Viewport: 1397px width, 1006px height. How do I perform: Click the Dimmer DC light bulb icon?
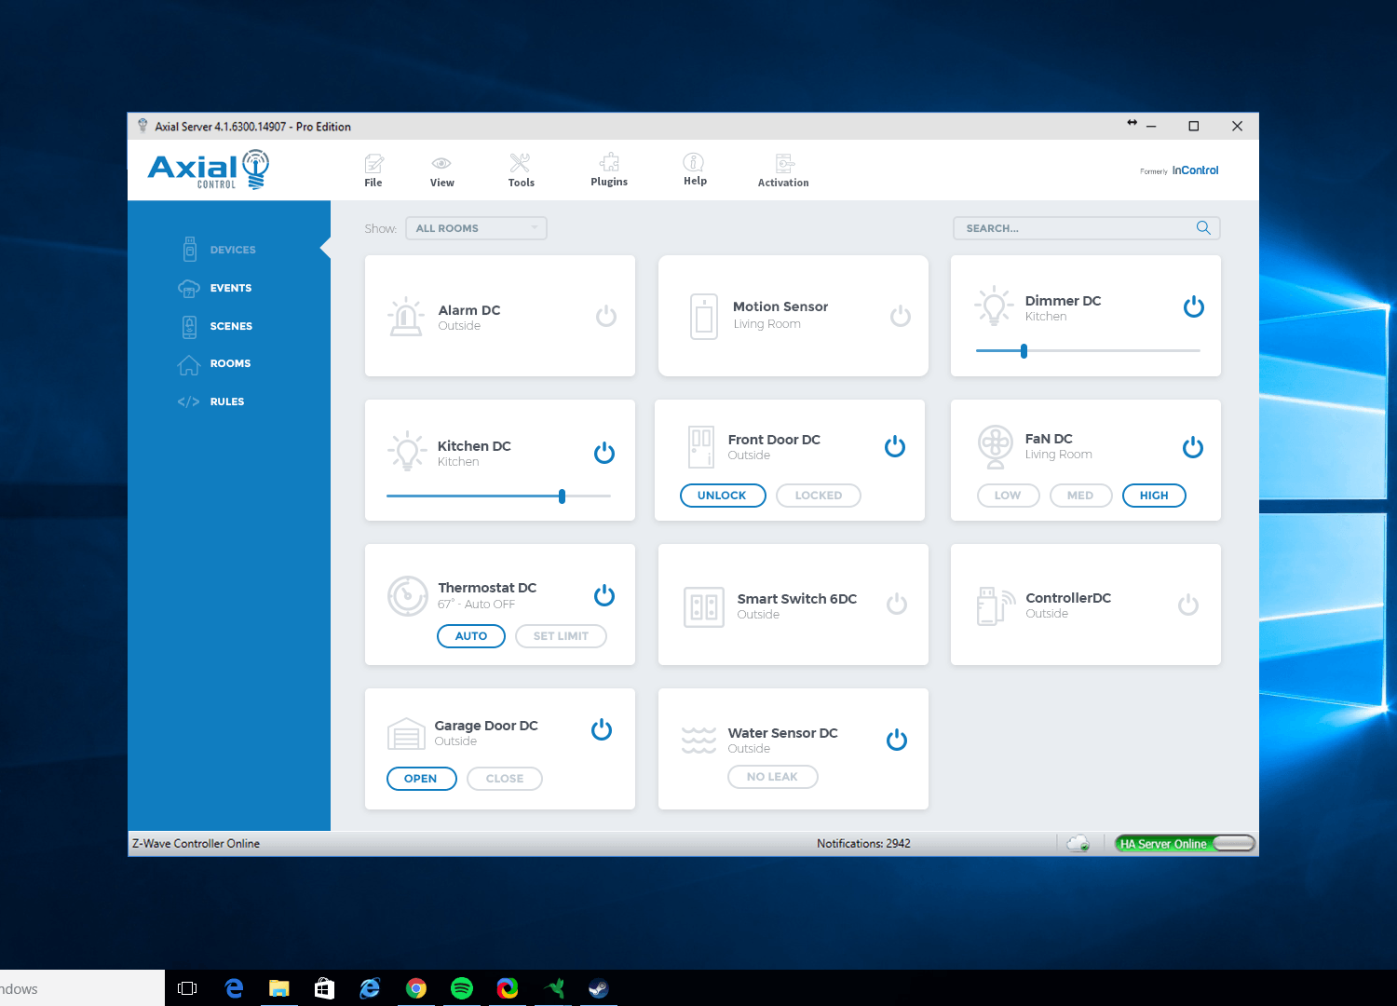coord(994,306)
